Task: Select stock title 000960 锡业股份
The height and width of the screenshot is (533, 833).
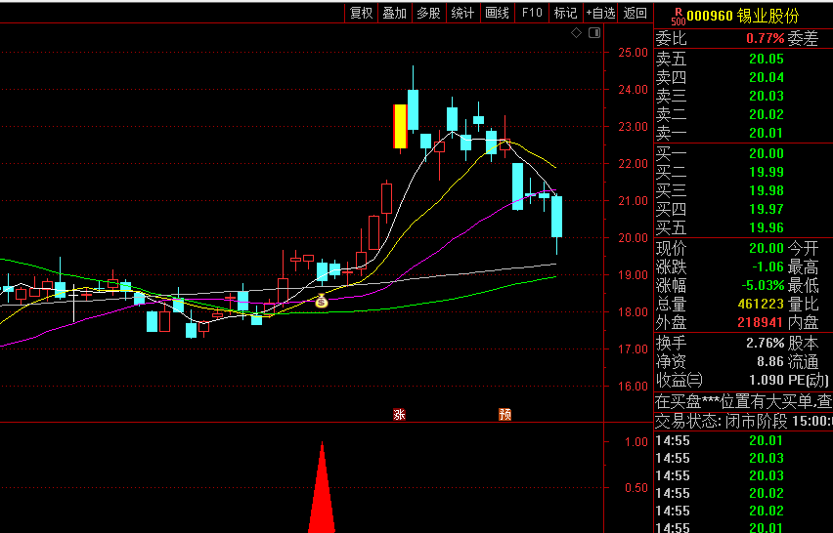Action: pyautogui.click(x=743, y=17)
